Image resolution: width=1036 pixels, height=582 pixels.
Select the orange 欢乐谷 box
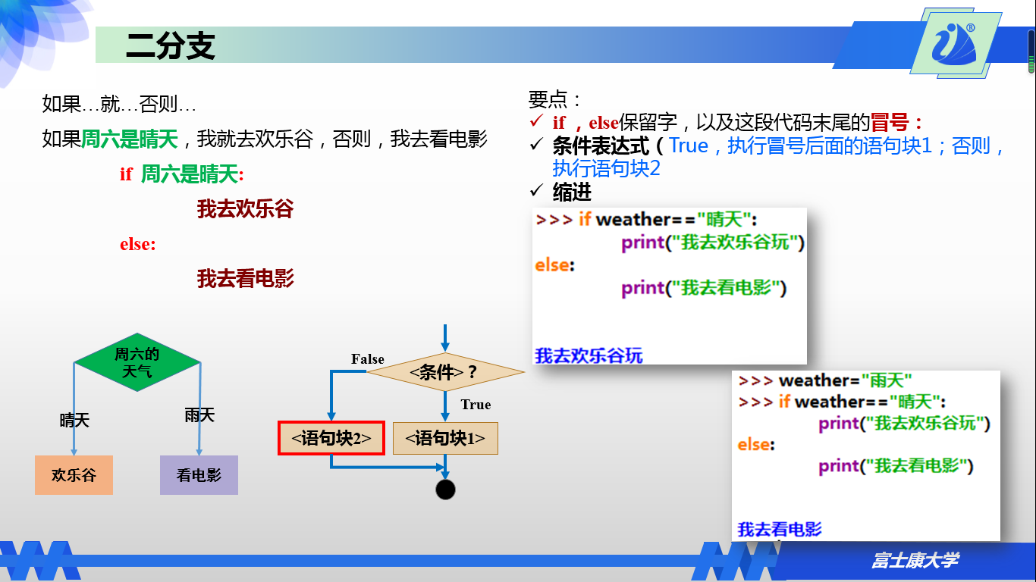tap(74, 475)
